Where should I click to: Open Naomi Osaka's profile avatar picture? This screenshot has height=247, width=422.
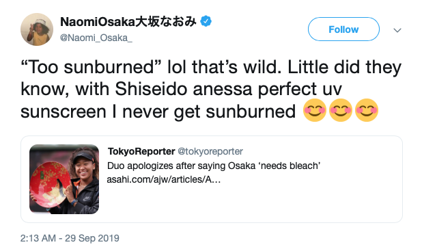click(x=37, y=29)
